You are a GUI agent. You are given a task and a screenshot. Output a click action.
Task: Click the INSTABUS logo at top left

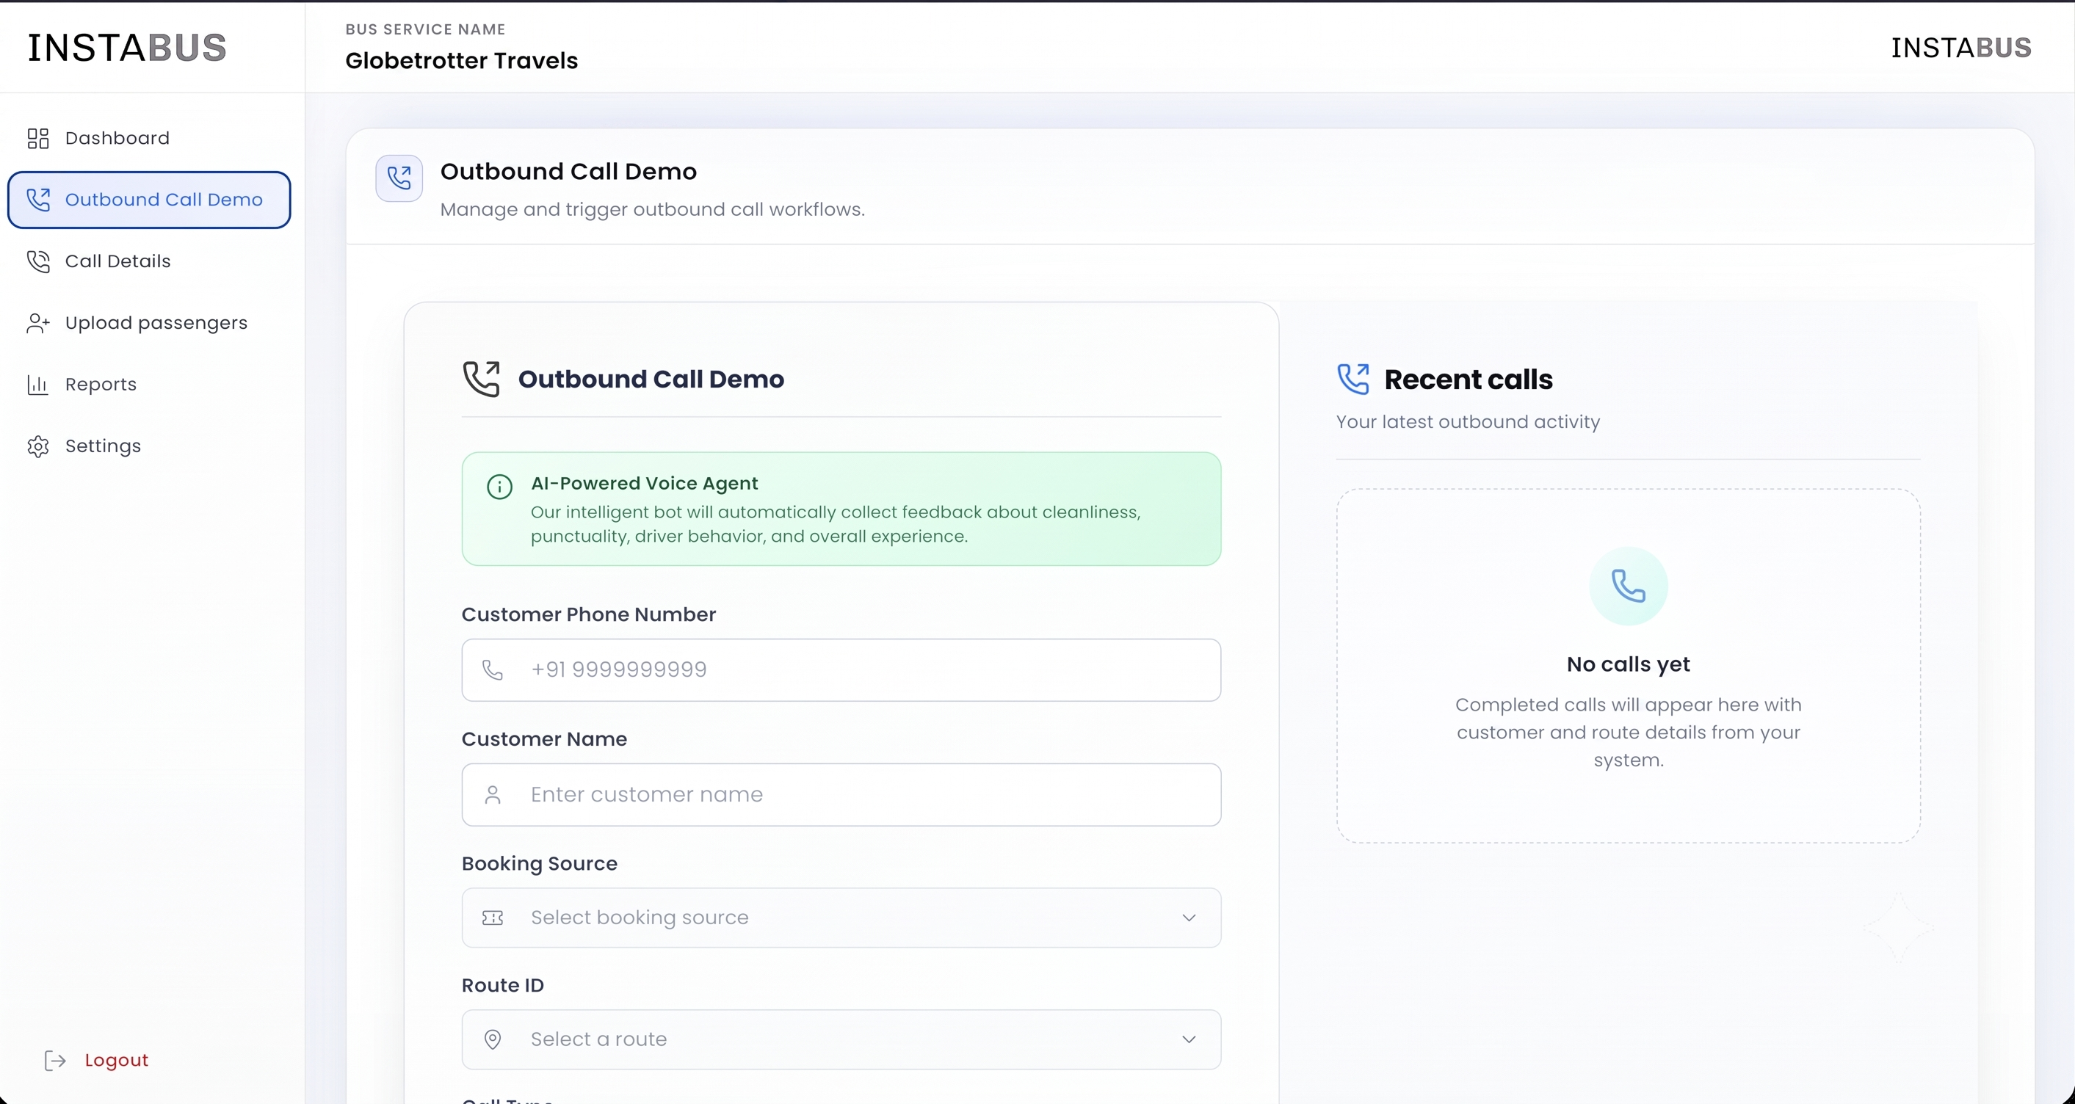click(127, 48)
